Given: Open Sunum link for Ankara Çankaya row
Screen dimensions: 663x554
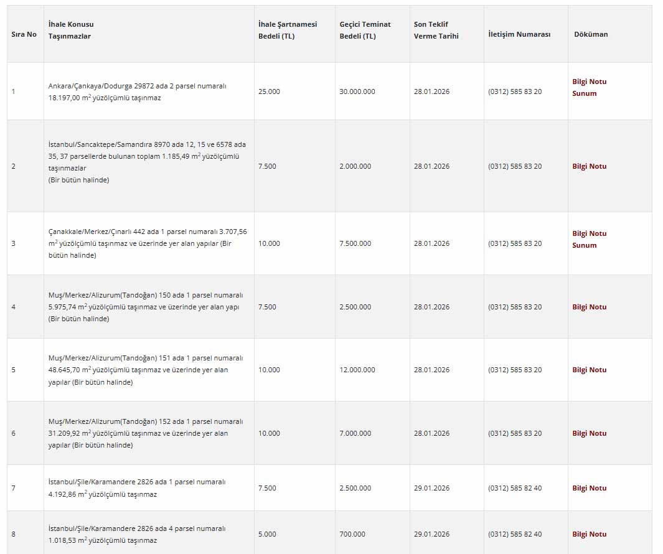Looking at the screenshot, I should coord(584,93).
